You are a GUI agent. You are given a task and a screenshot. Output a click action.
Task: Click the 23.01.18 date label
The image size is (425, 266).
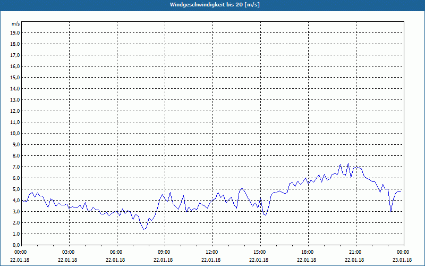tap(403, 260)
